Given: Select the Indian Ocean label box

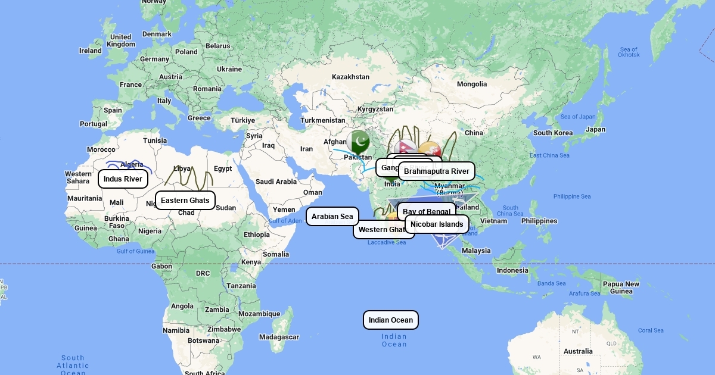Looking at the screenshot, I should click(x=391, y=320).
